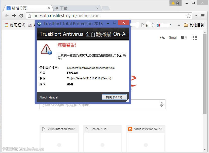Open the Chrome hamburger menu

(203, 16)
